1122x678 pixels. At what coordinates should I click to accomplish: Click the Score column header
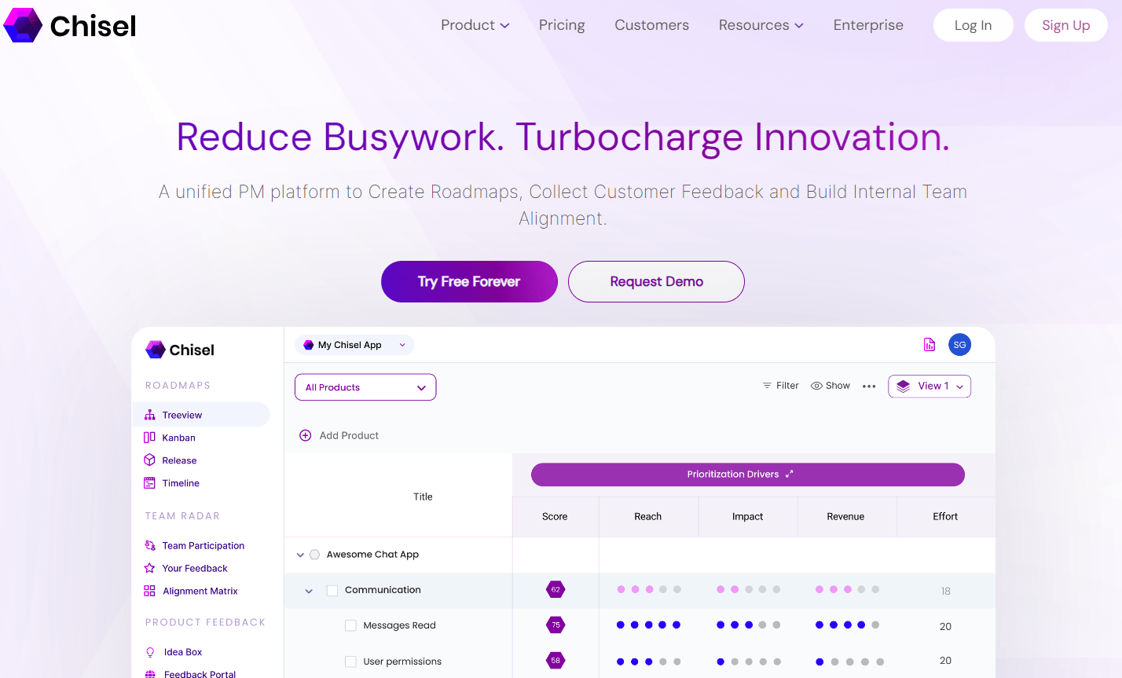pos(555,516)
